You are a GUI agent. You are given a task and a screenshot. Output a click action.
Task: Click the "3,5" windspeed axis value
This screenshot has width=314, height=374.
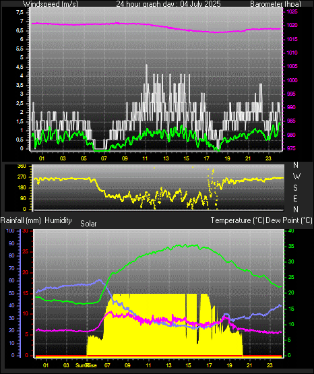[x=20, y=85]
